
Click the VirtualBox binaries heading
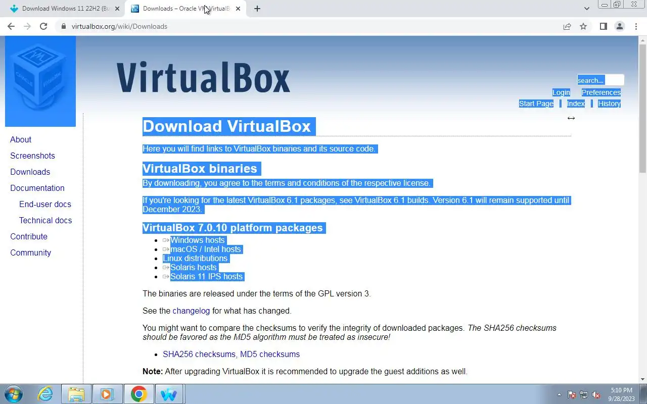(x=200, y=169)
